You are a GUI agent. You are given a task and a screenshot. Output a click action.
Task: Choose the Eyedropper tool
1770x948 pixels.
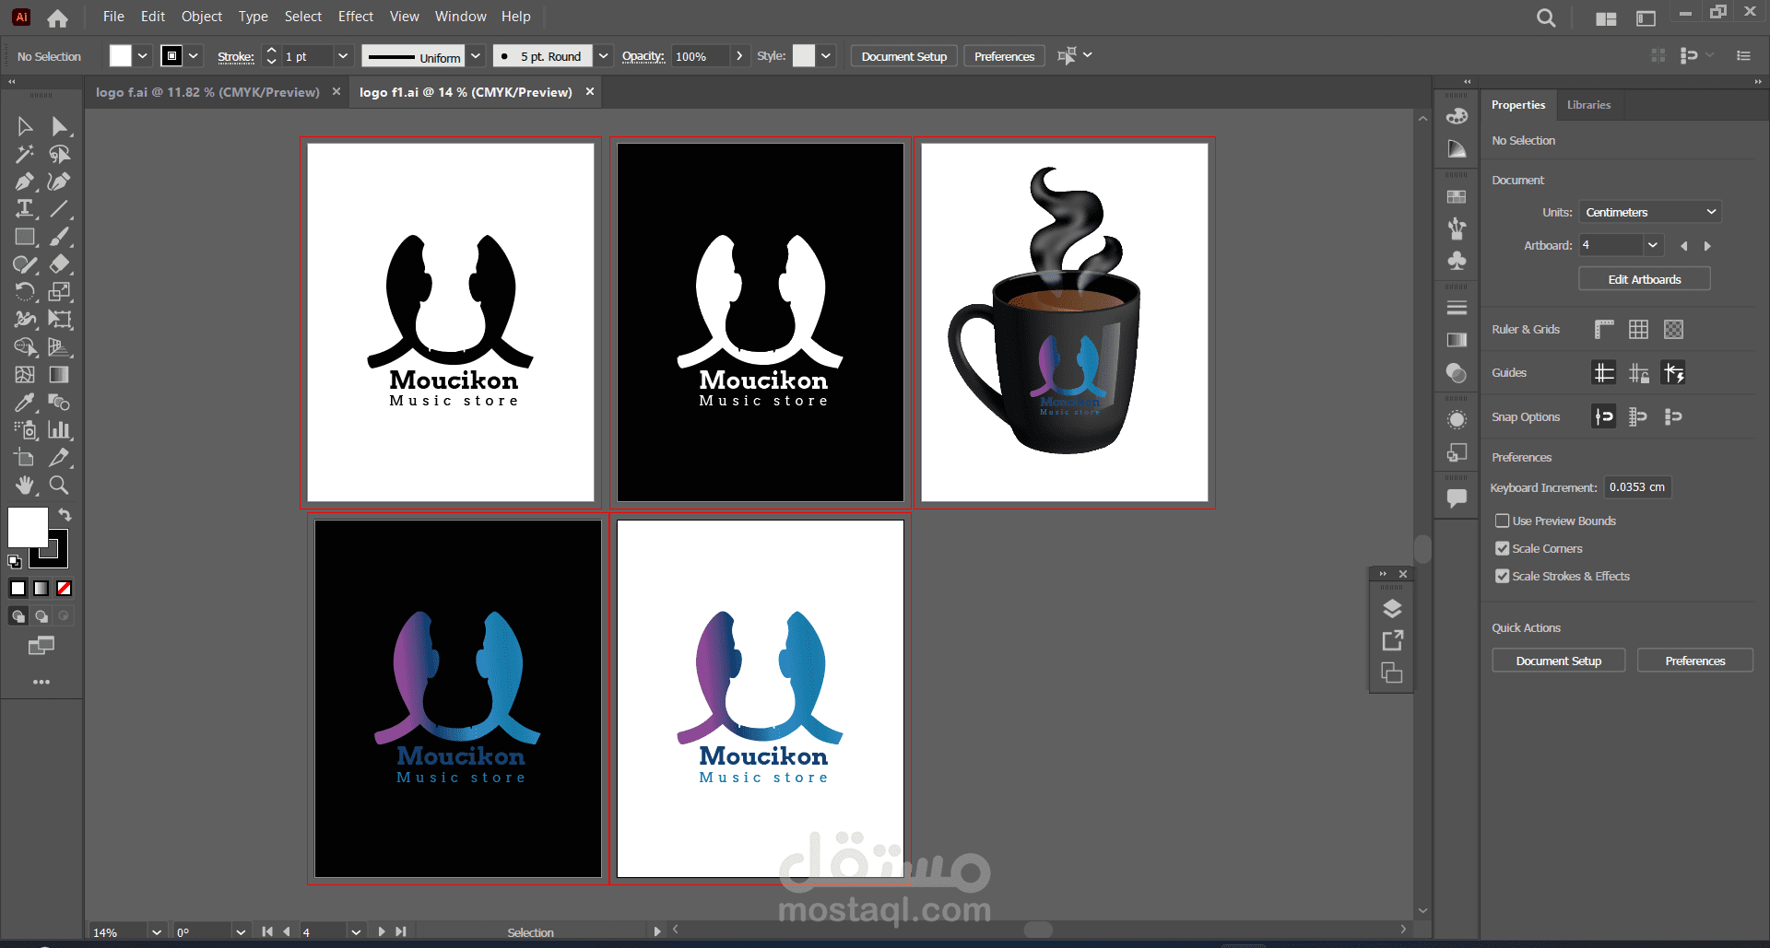[x=25, y=403]
